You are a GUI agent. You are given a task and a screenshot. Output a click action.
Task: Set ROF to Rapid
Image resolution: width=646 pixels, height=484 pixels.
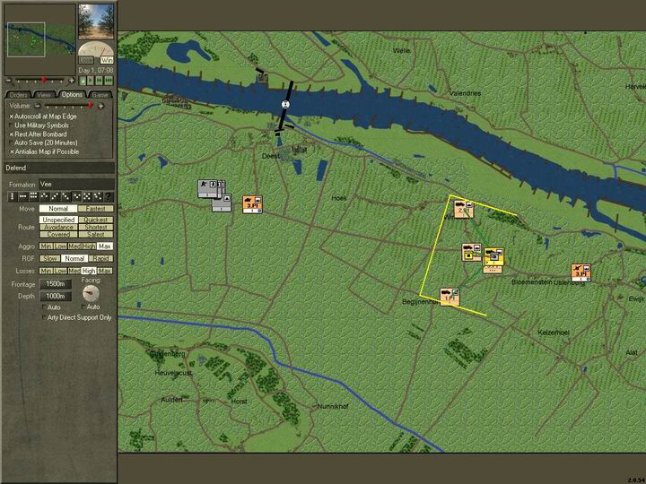click(x=100, y=258)
